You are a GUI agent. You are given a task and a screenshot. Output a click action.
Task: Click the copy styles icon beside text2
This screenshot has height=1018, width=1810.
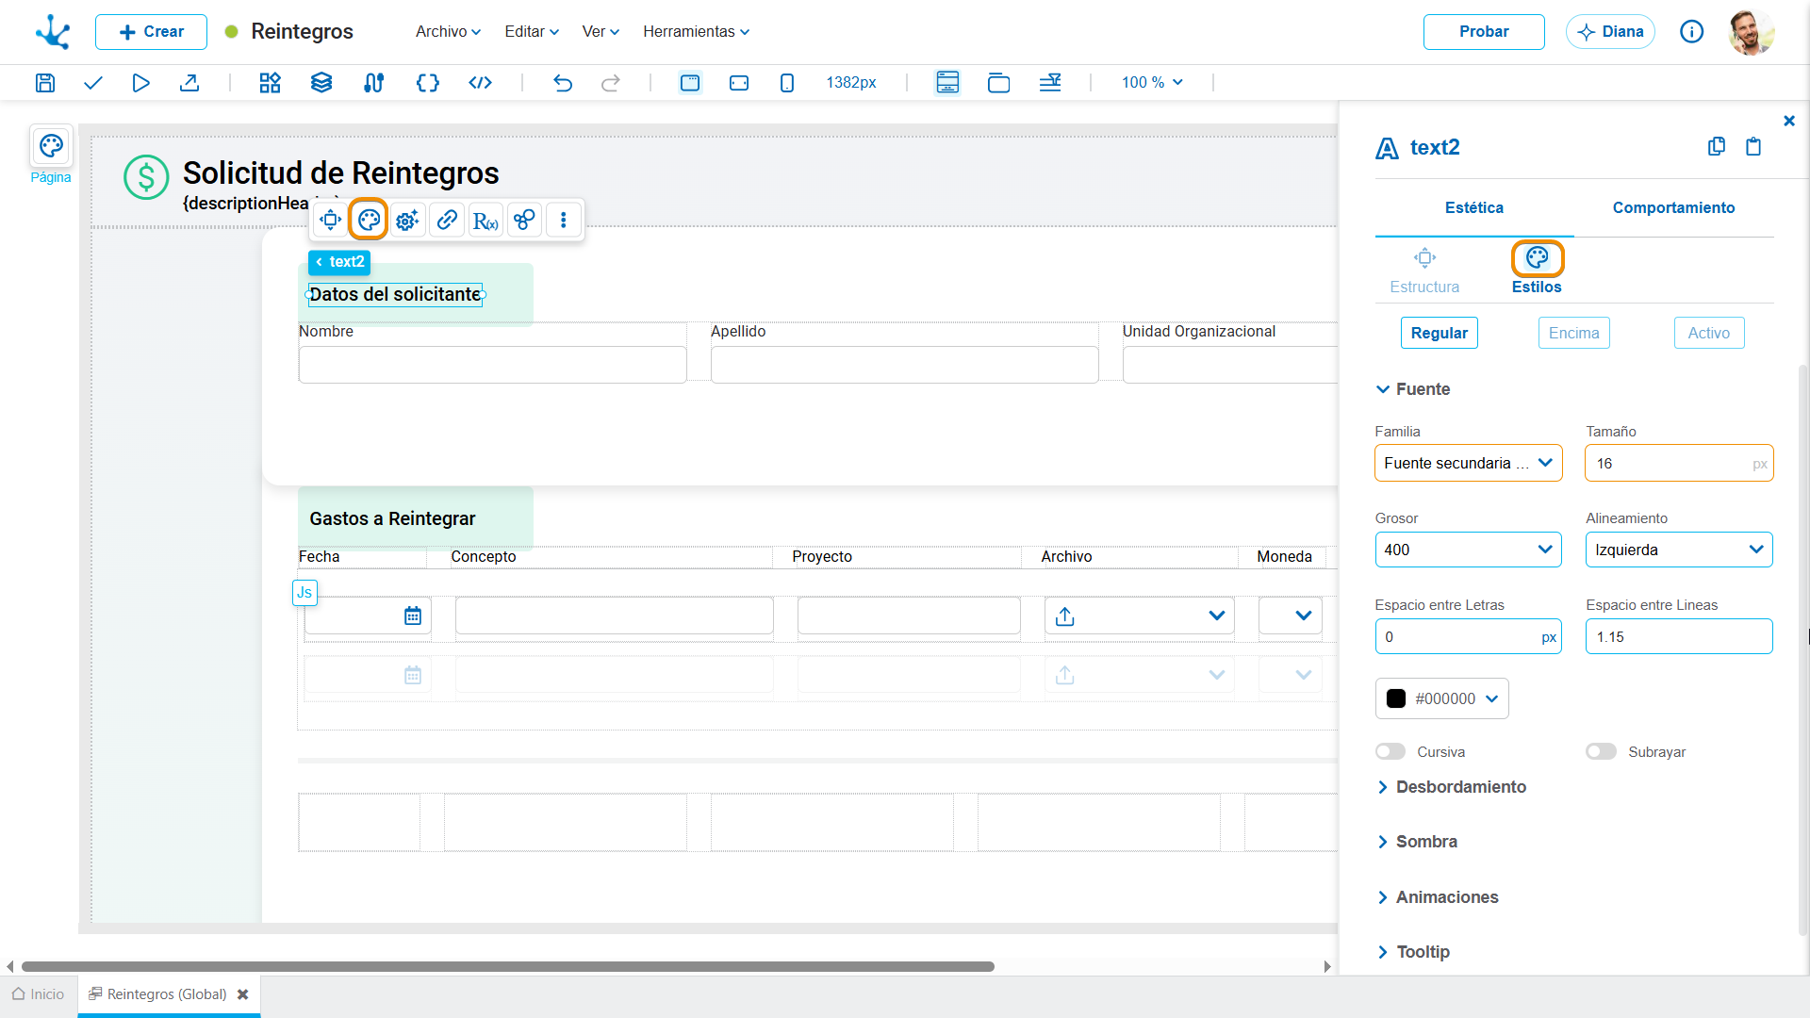1717,146
